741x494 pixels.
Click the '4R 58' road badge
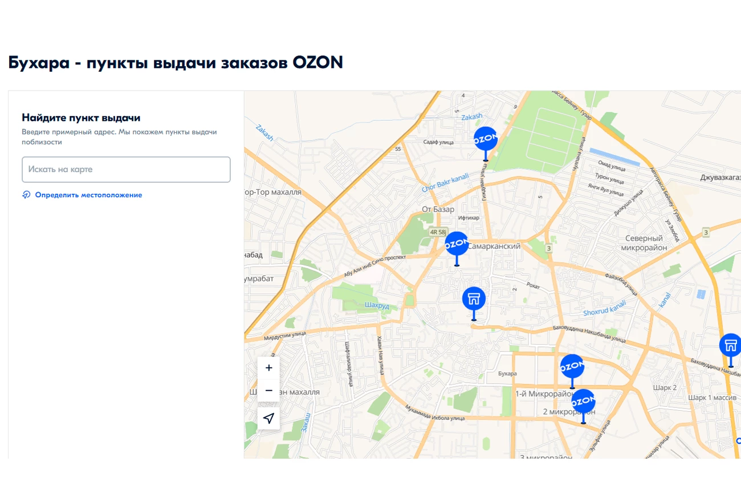point(438,232)
